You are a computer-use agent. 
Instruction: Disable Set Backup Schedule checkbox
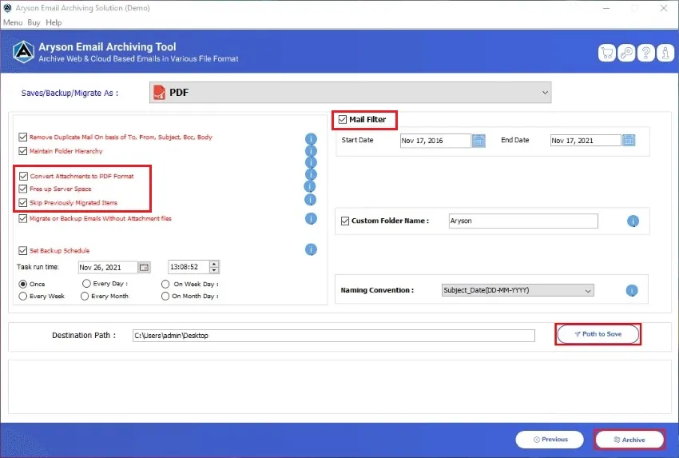(x=23, y=250)
